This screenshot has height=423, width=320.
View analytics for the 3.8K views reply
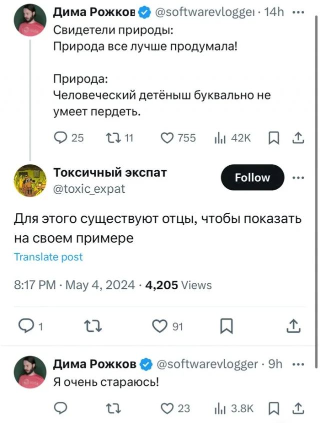coord(220,408)
